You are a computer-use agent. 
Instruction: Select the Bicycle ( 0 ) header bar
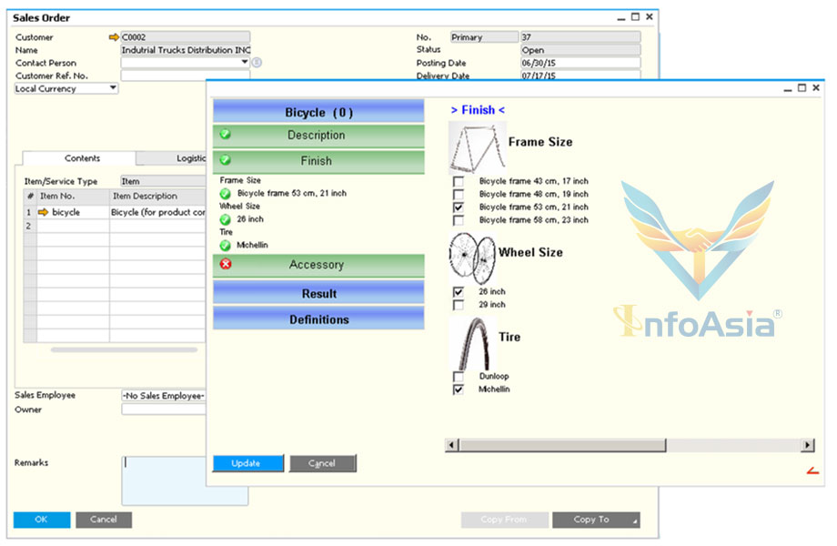click(318, 112)
